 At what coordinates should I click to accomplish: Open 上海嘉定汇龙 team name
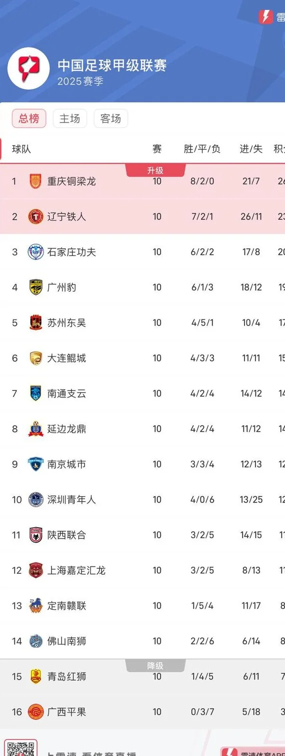[76, 570]
